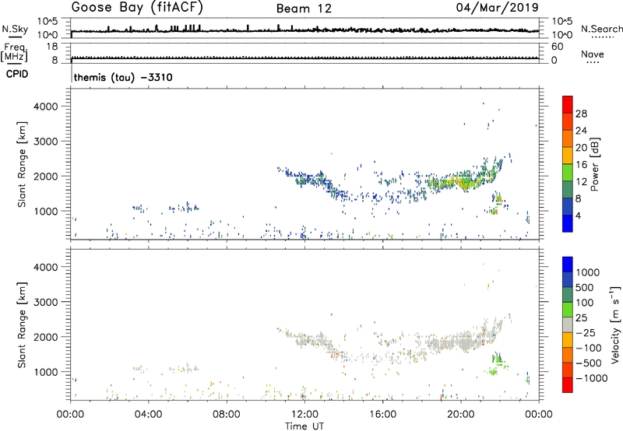This screenshot has height=431, width=623.
Task: Click the 'Velocity [m s-1]' colorbar title
Action: (615, 324)
